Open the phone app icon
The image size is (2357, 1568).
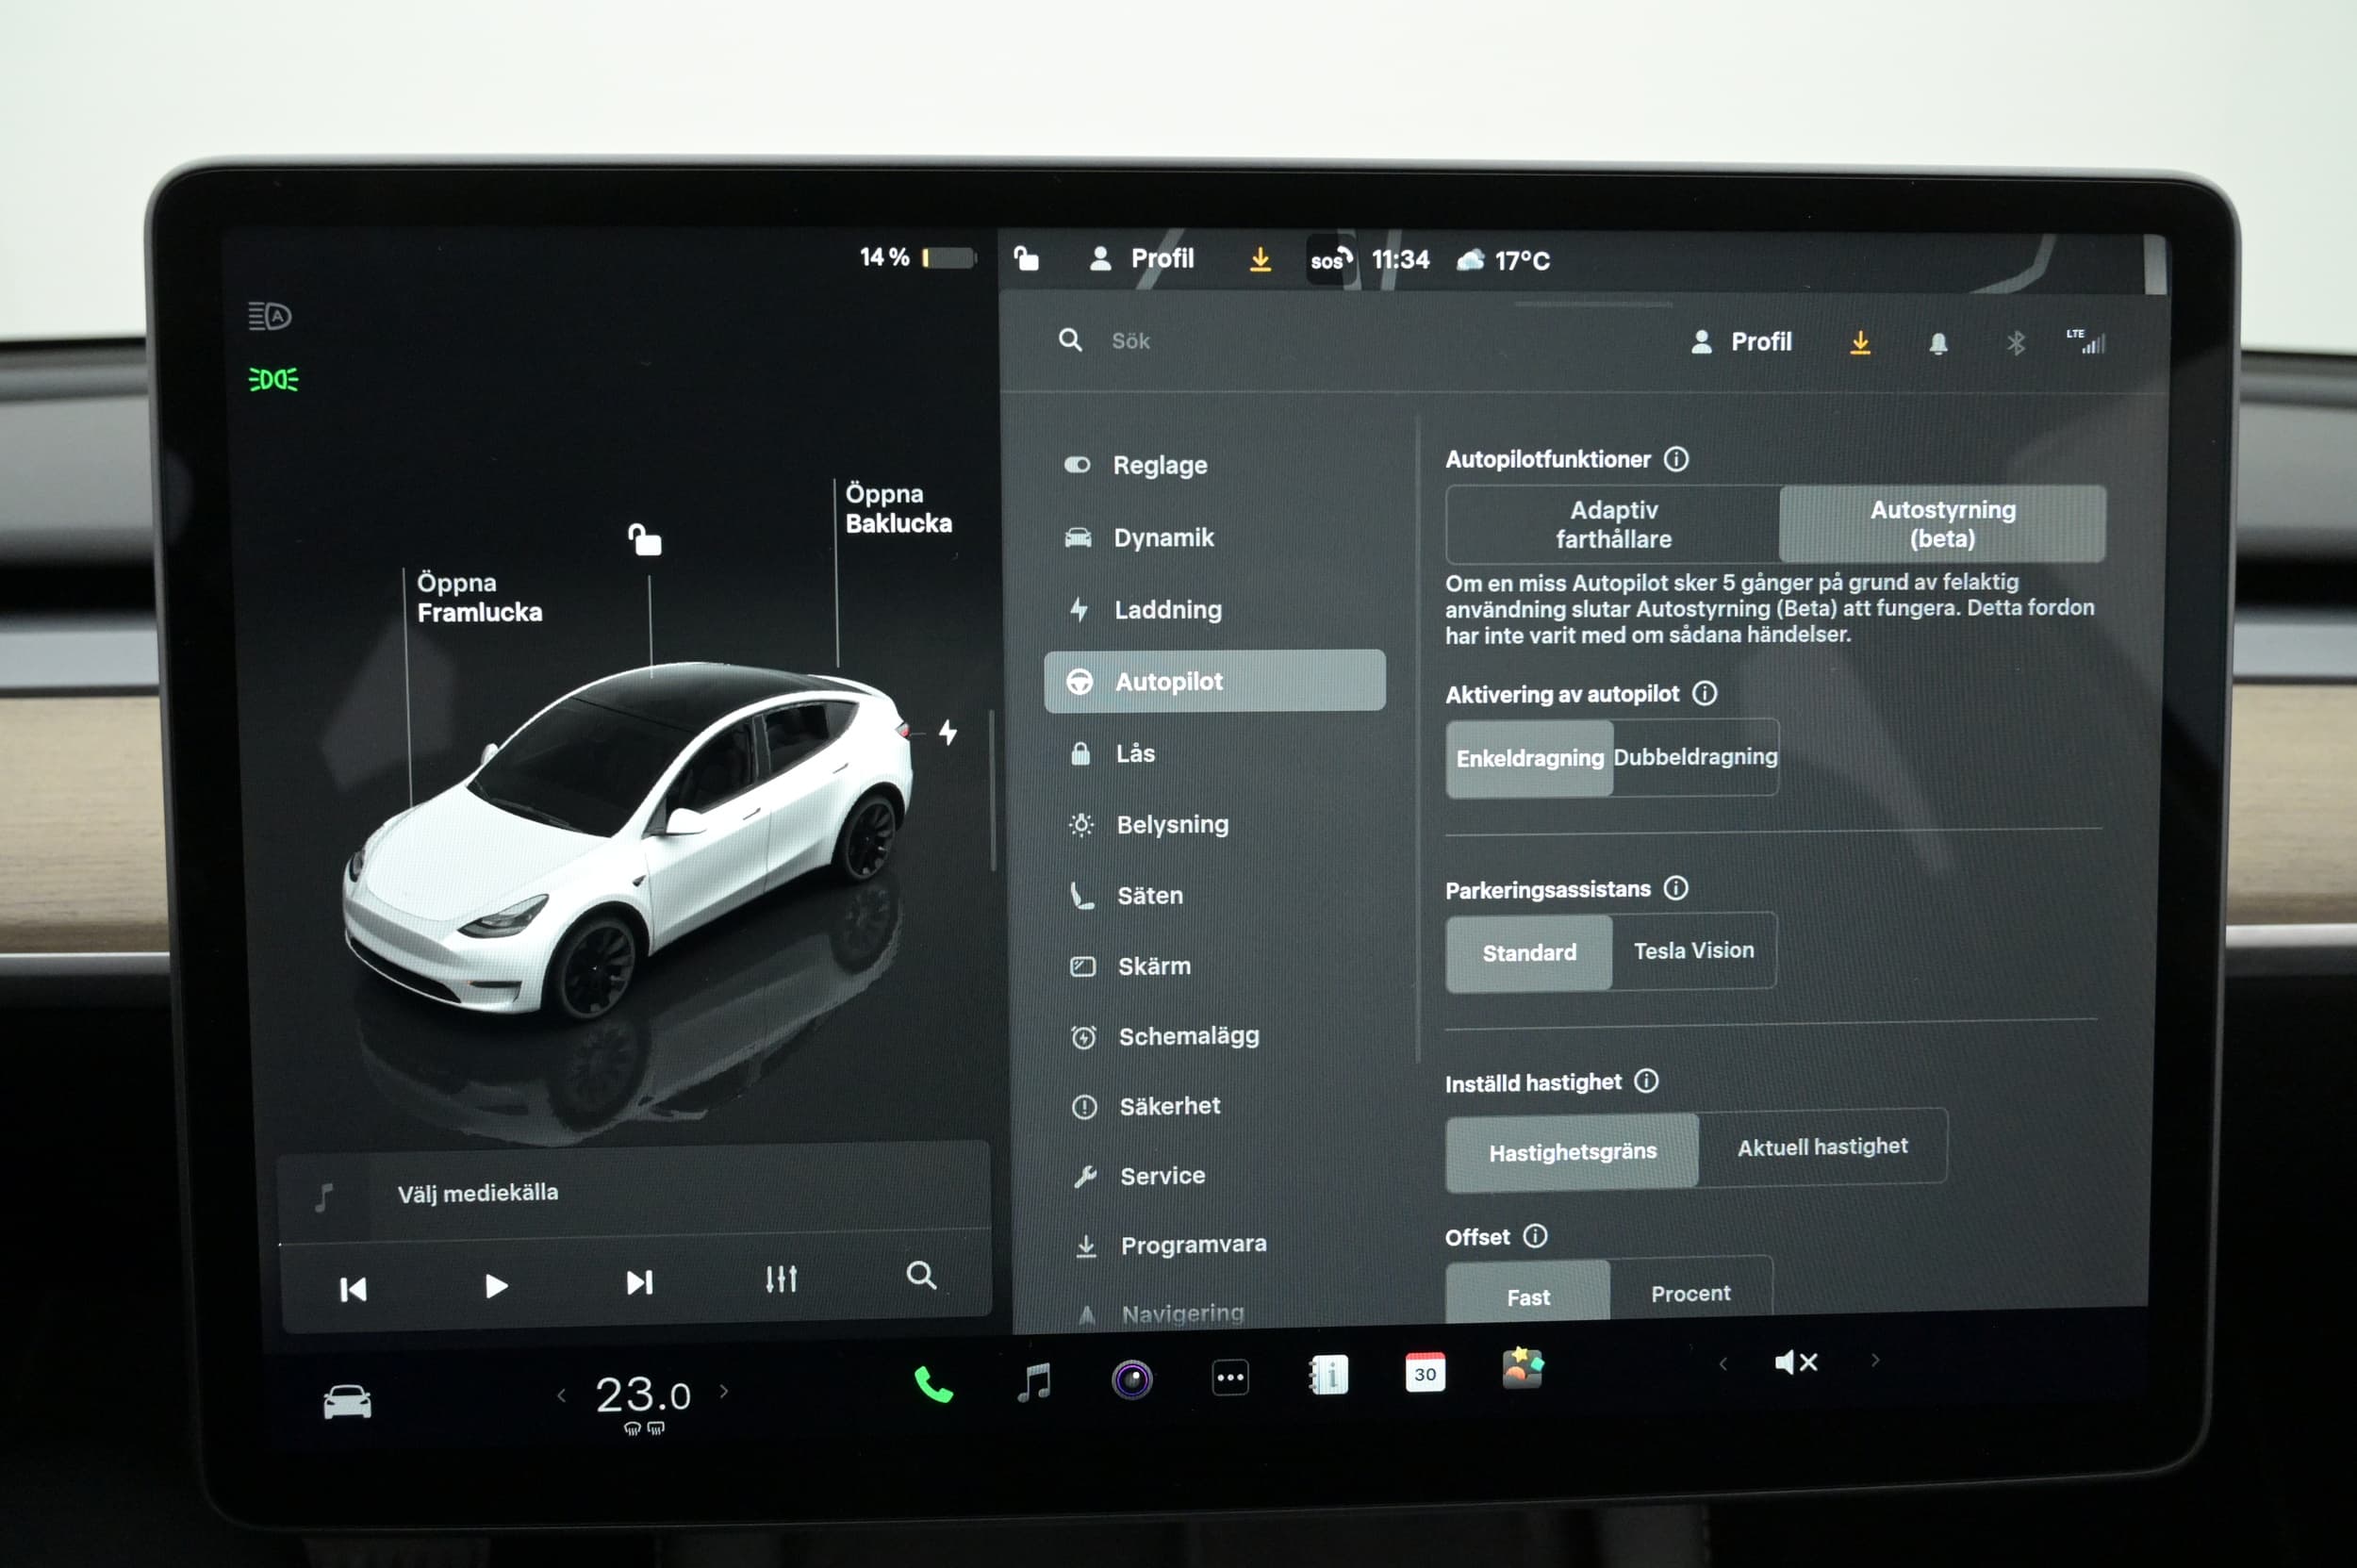pyautogui.click(x=933, y=1385)
